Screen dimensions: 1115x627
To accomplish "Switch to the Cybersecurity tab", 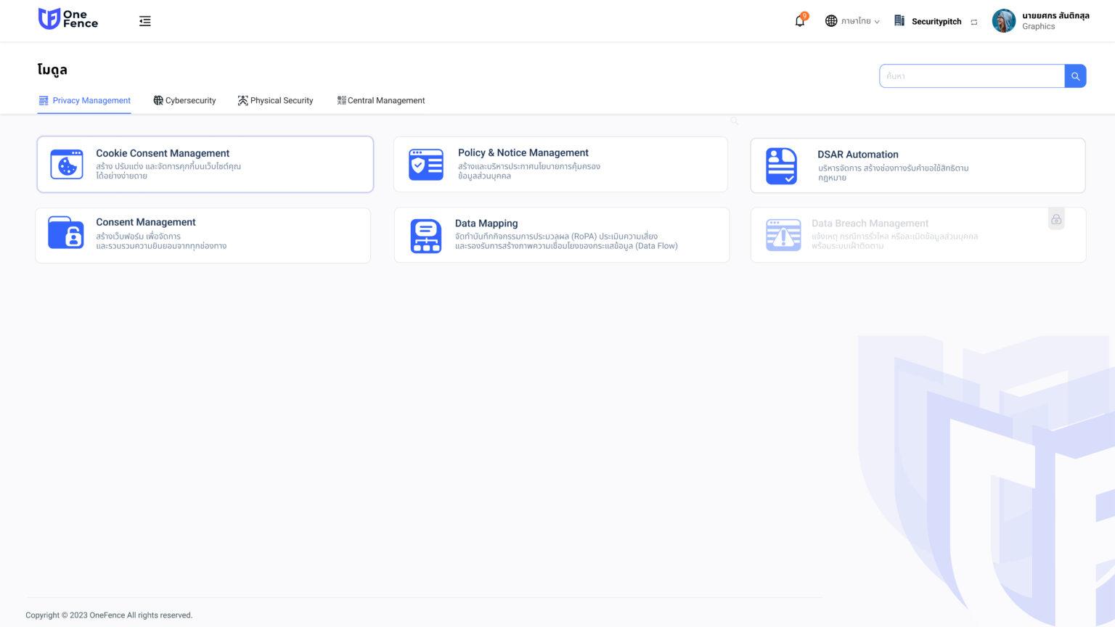I will tap(184, 100).
